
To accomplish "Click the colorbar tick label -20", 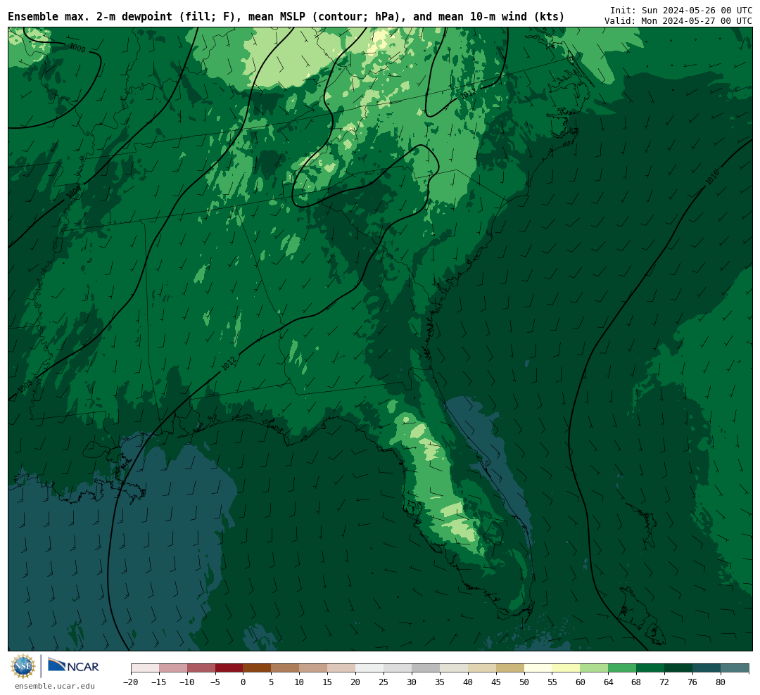I will (130, 682).
